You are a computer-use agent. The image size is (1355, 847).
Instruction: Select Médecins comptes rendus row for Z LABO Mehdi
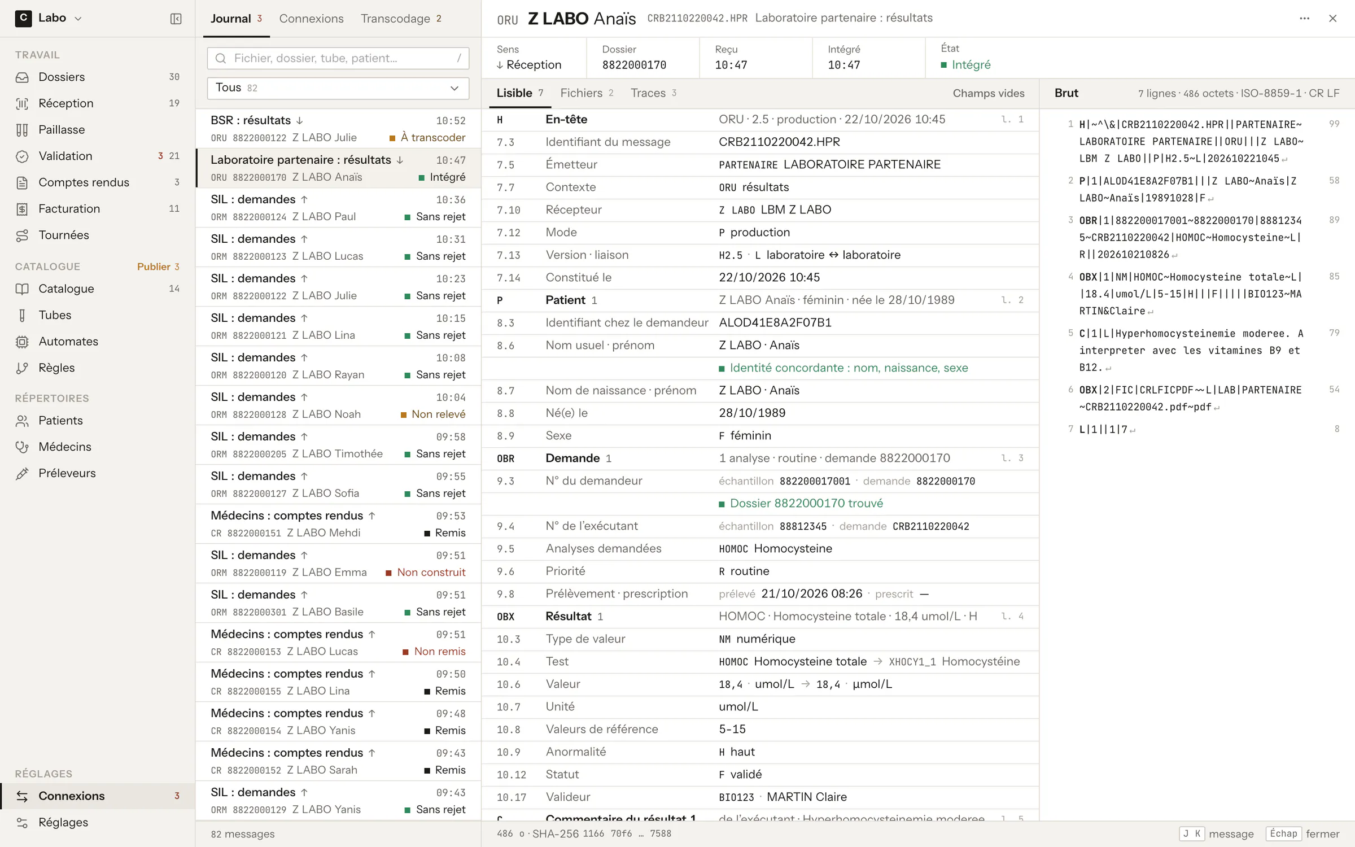point(338,524)
